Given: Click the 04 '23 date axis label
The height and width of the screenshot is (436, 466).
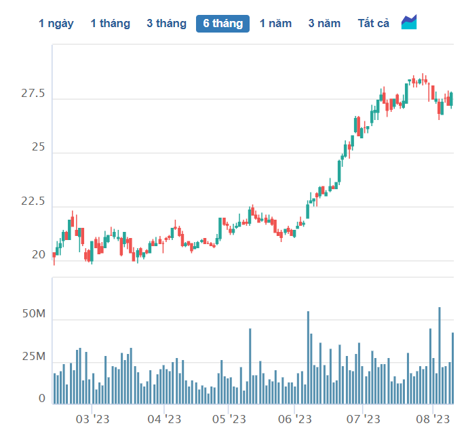Looking at the screenshot, I should pyautogui.click(x=164, y=419).
